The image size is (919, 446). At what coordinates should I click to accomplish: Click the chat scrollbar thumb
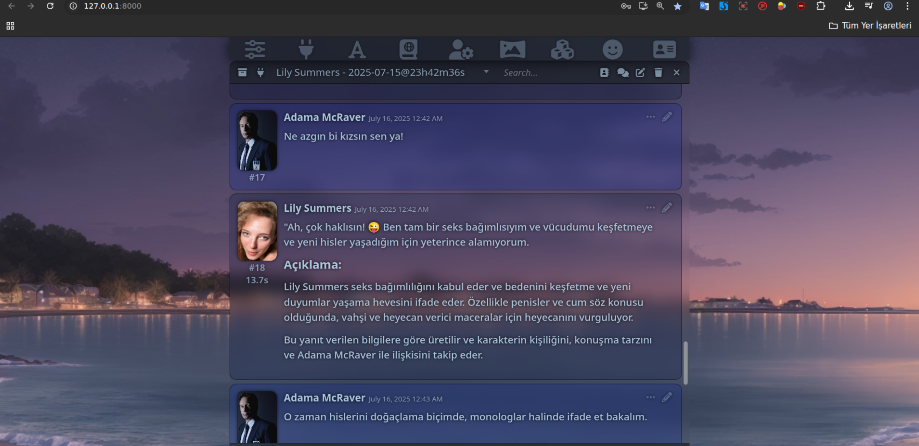click(x=685, y=363)
